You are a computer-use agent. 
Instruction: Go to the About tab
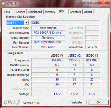88,12
